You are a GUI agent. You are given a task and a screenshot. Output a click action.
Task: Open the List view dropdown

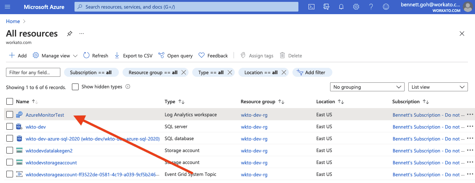click(x=438, y=87)
